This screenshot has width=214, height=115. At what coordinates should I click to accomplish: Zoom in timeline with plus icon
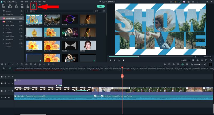point(205,64)
